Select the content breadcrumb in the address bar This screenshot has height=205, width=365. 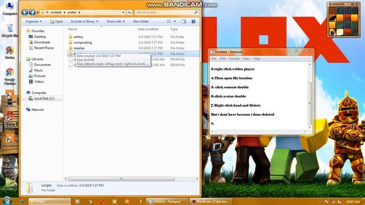point(56,13)
